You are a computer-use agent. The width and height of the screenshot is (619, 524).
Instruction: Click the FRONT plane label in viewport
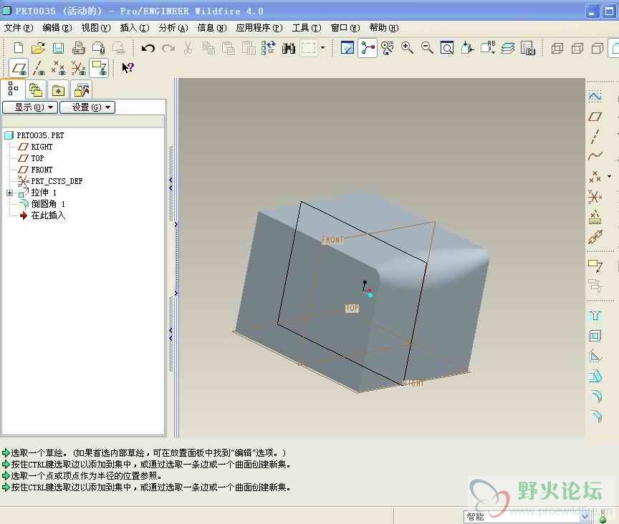[333, 240]
